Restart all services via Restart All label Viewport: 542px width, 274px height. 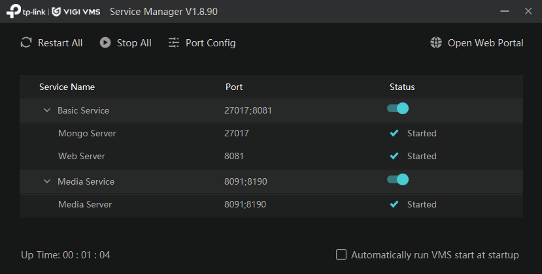click(60, 43)
